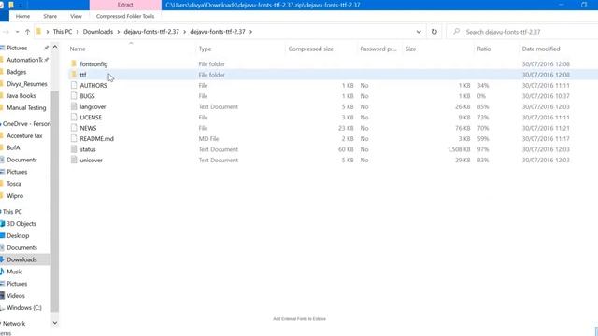This screenshot has width=598, height=336.
Task: Select Desktop in the navigation pane
Action: [18, 235]
